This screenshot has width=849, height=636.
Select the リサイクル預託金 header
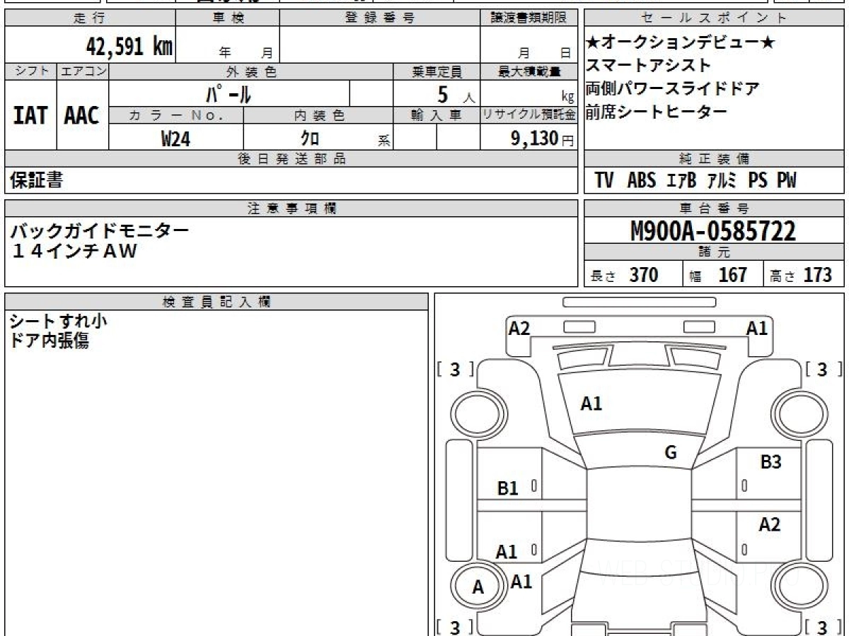pos(529,115)
